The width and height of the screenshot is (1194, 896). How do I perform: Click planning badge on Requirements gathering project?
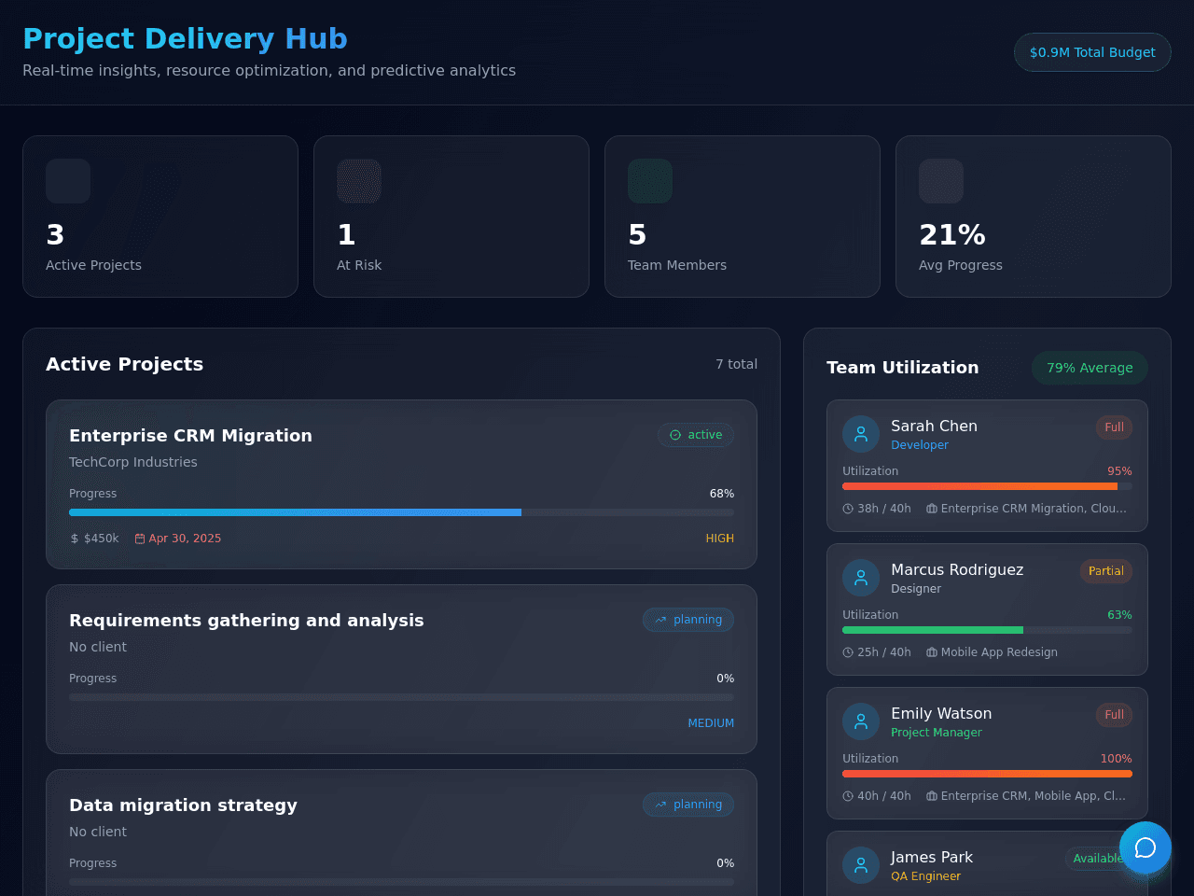[x=688, y=620]
